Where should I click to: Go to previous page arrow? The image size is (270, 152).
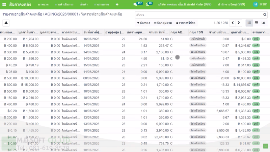tap(233, 23)
